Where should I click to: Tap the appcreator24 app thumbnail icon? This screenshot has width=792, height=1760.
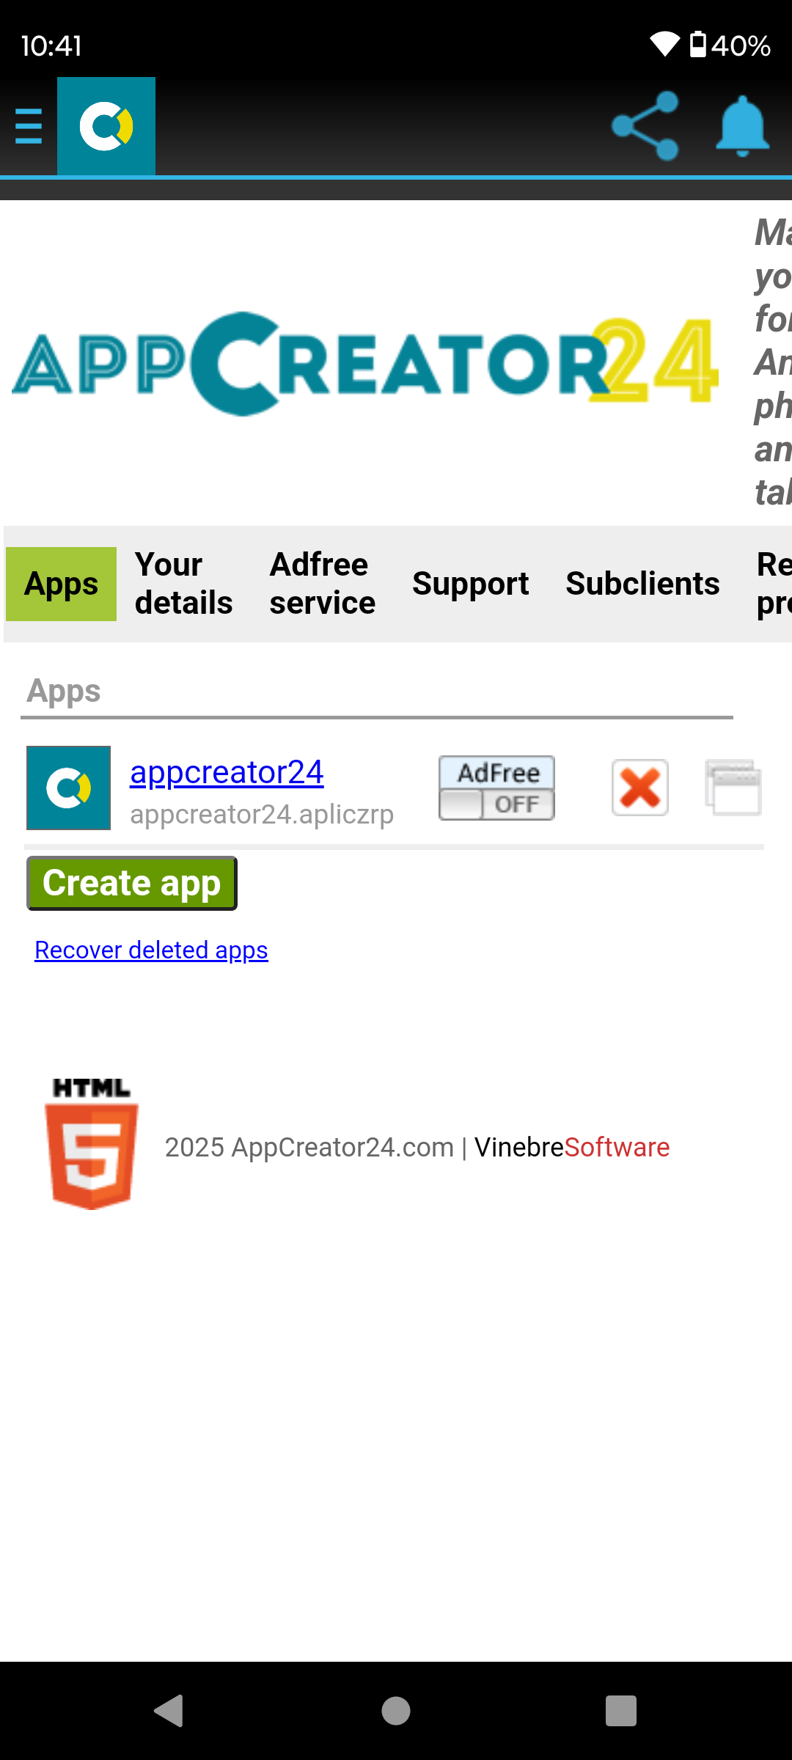[69, 788]
